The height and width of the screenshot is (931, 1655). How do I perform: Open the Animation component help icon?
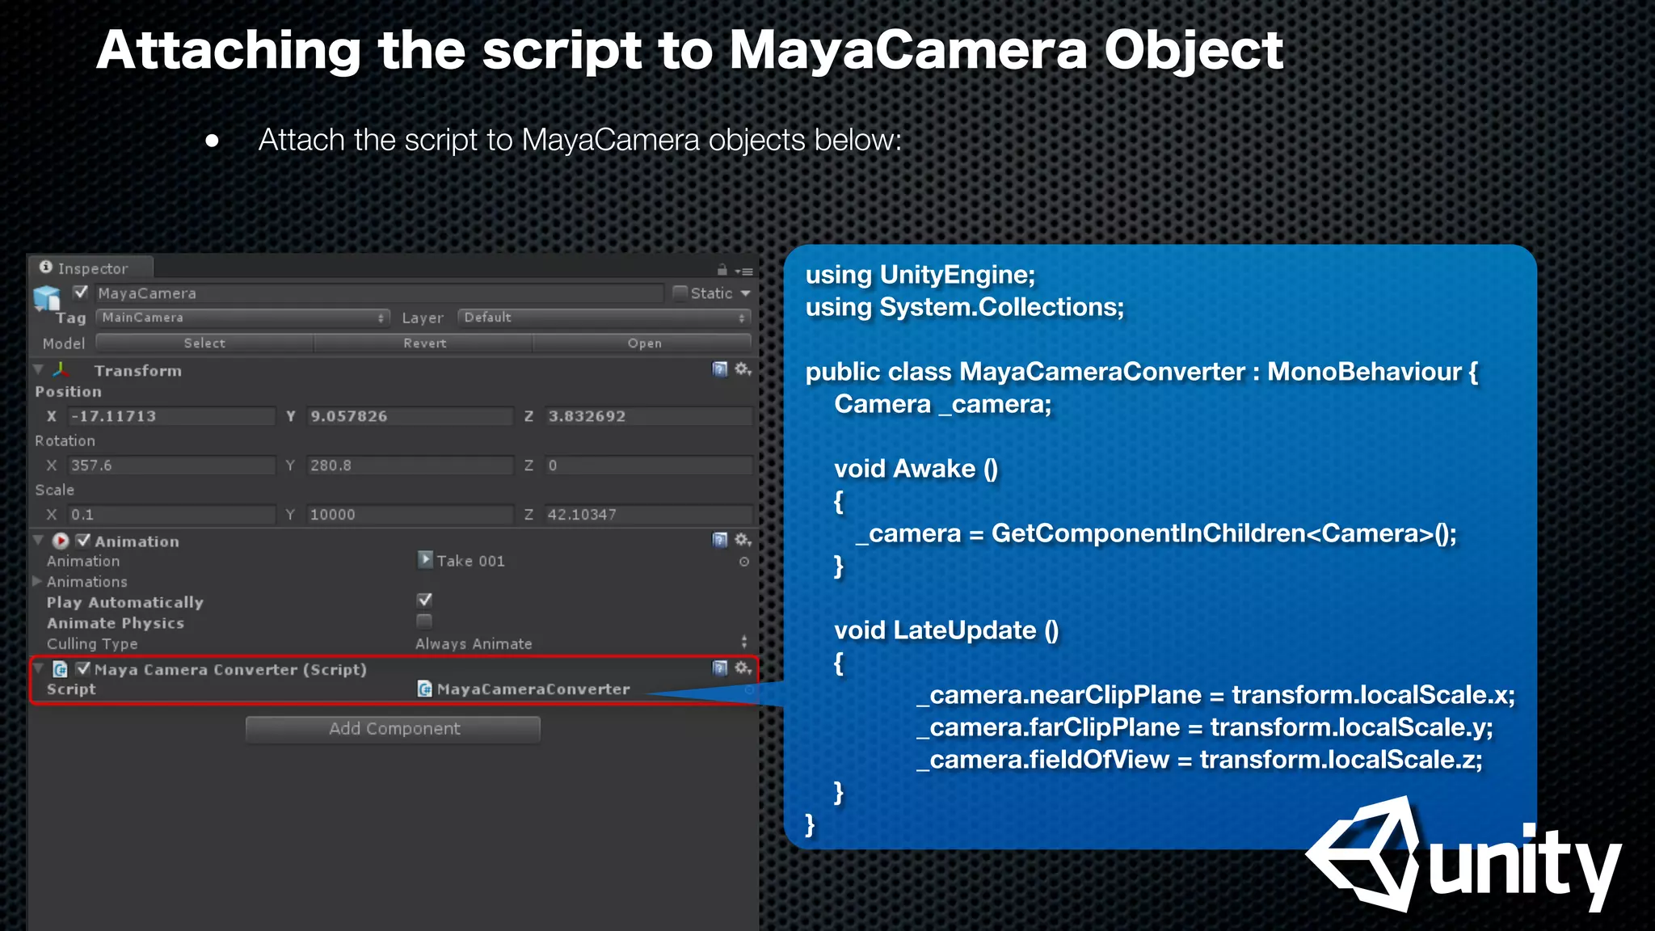tap(719, 540)
